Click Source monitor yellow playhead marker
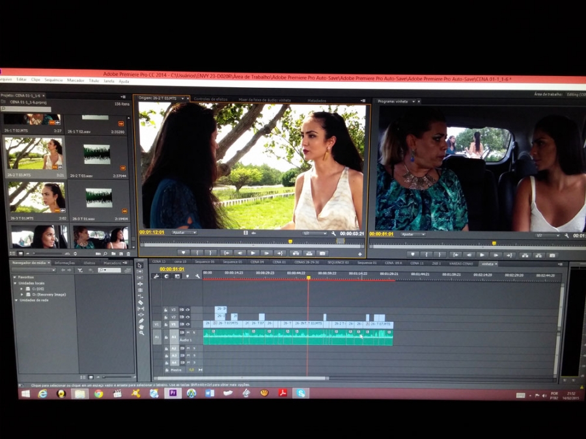 click(x=290, y=241)
